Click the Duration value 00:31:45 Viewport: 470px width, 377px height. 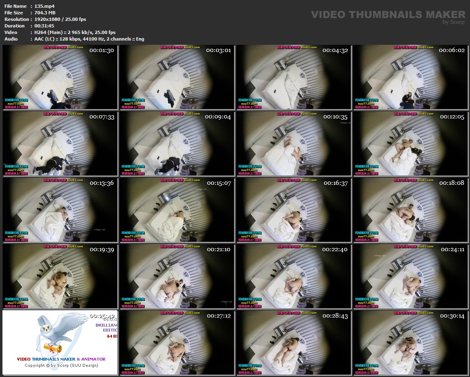click(44, 26)
